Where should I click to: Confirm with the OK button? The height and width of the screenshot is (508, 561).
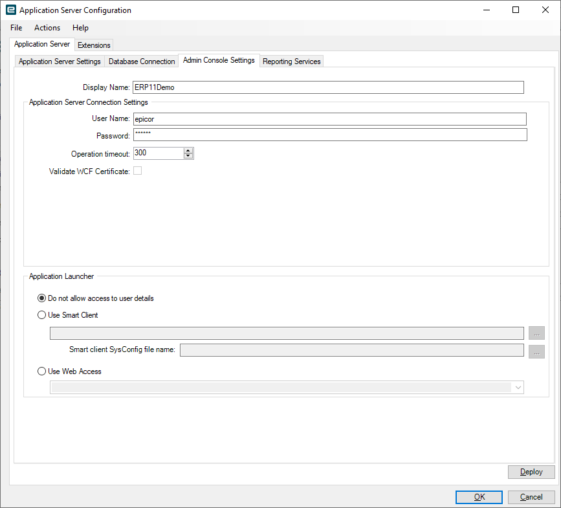click(479, 497)
